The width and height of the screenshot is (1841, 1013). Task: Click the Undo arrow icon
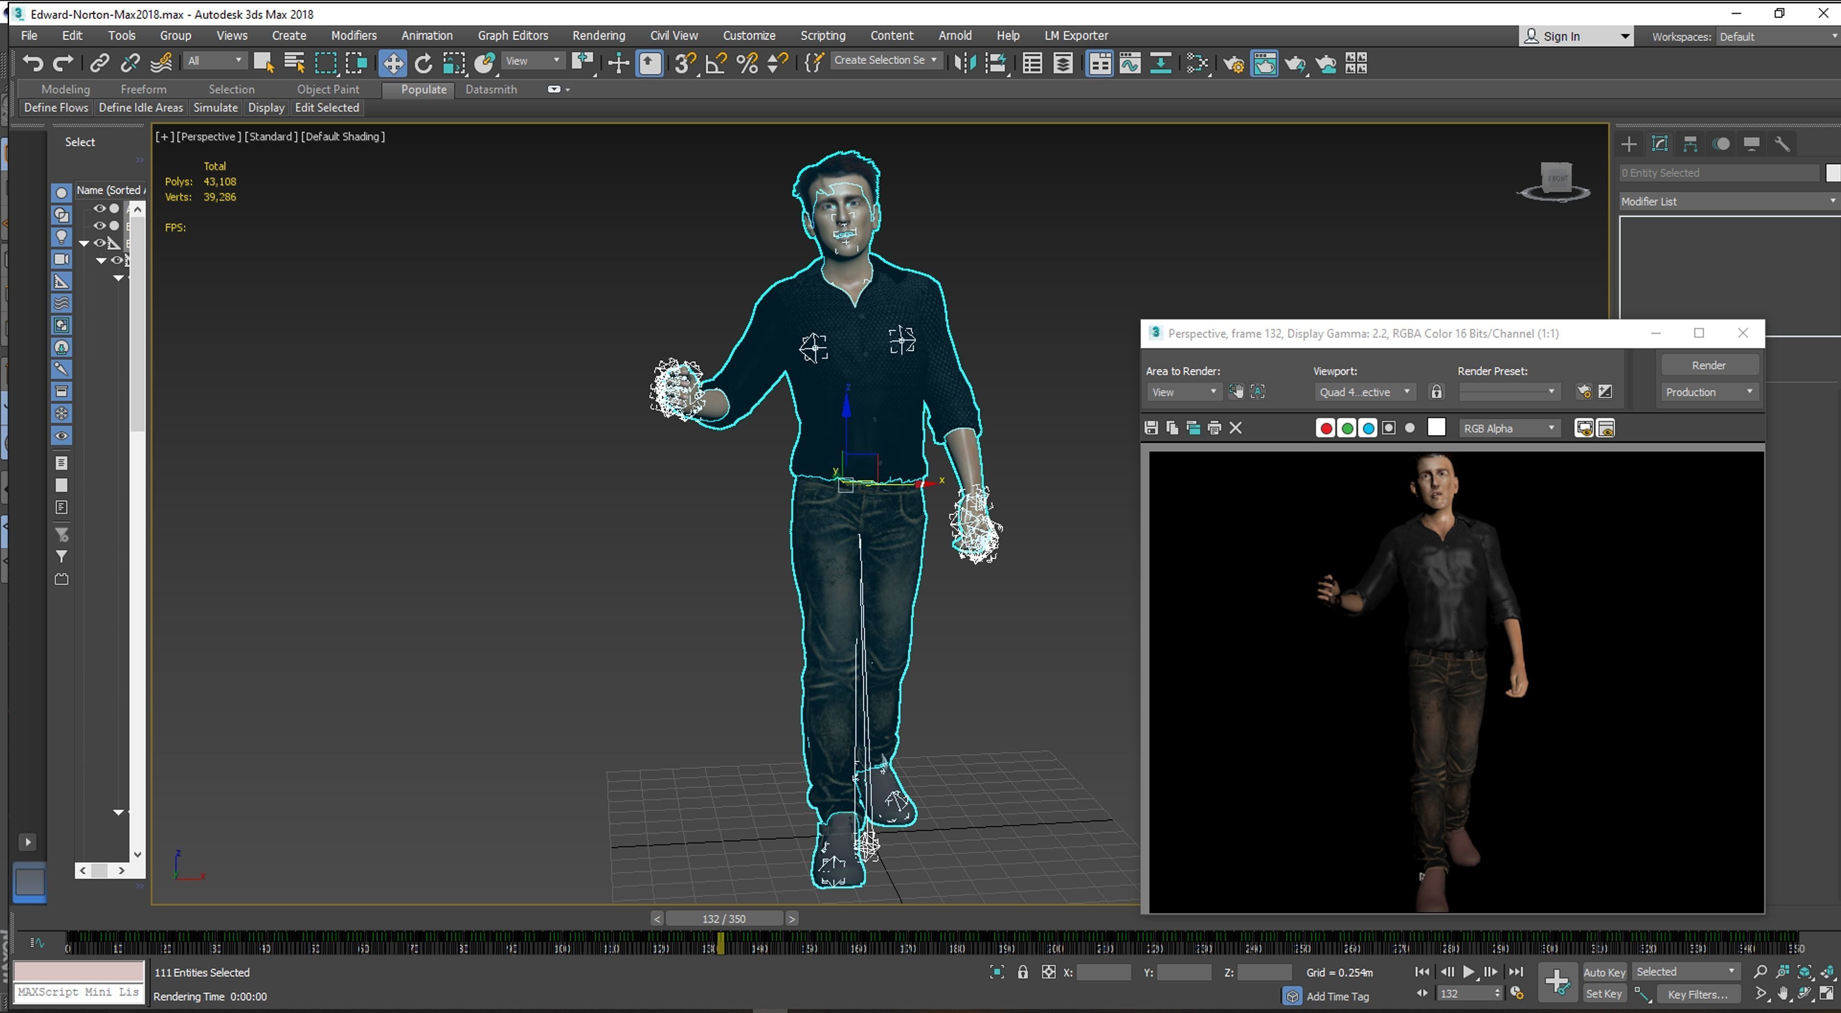pyautogui.click(x=32, y=64)
